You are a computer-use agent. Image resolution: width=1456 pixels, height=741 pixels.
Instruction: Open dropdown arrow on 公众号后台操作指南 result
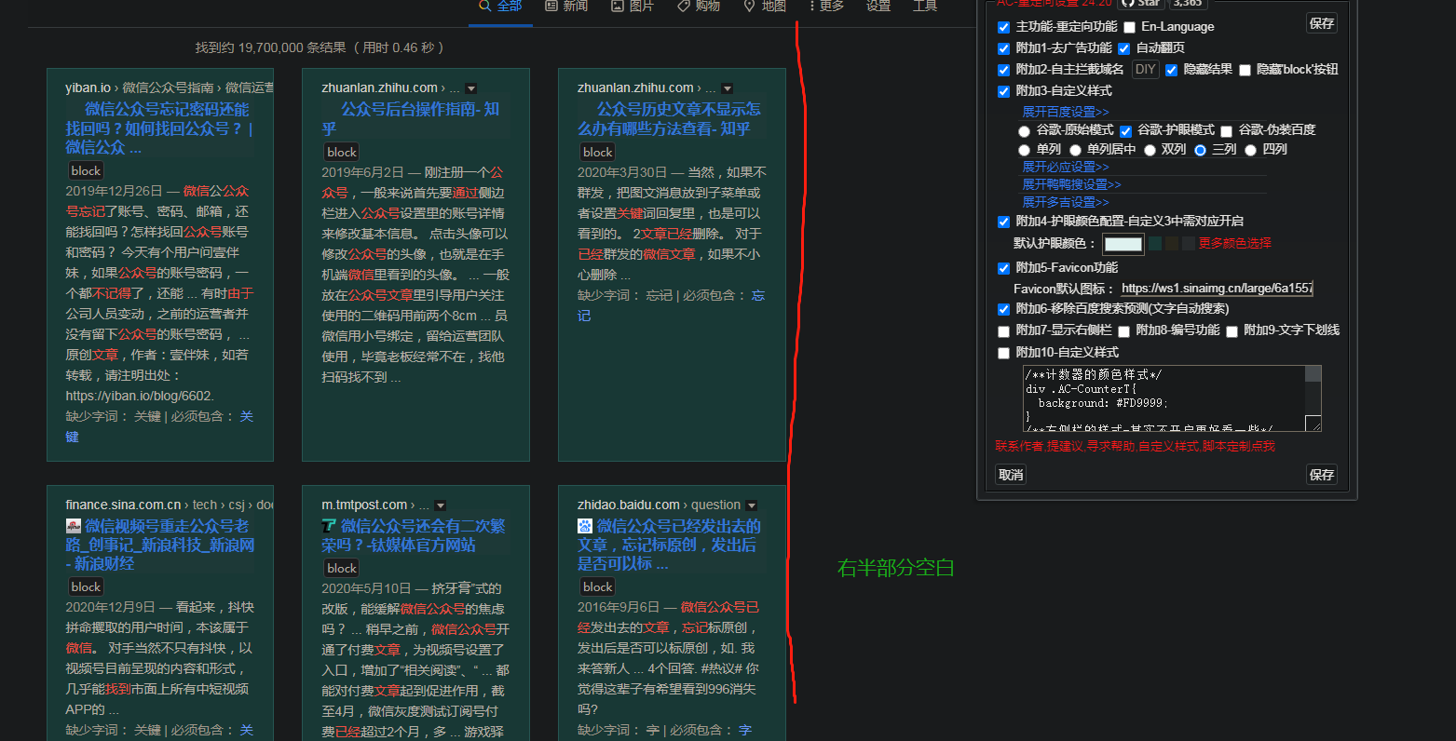pos(470,88)
